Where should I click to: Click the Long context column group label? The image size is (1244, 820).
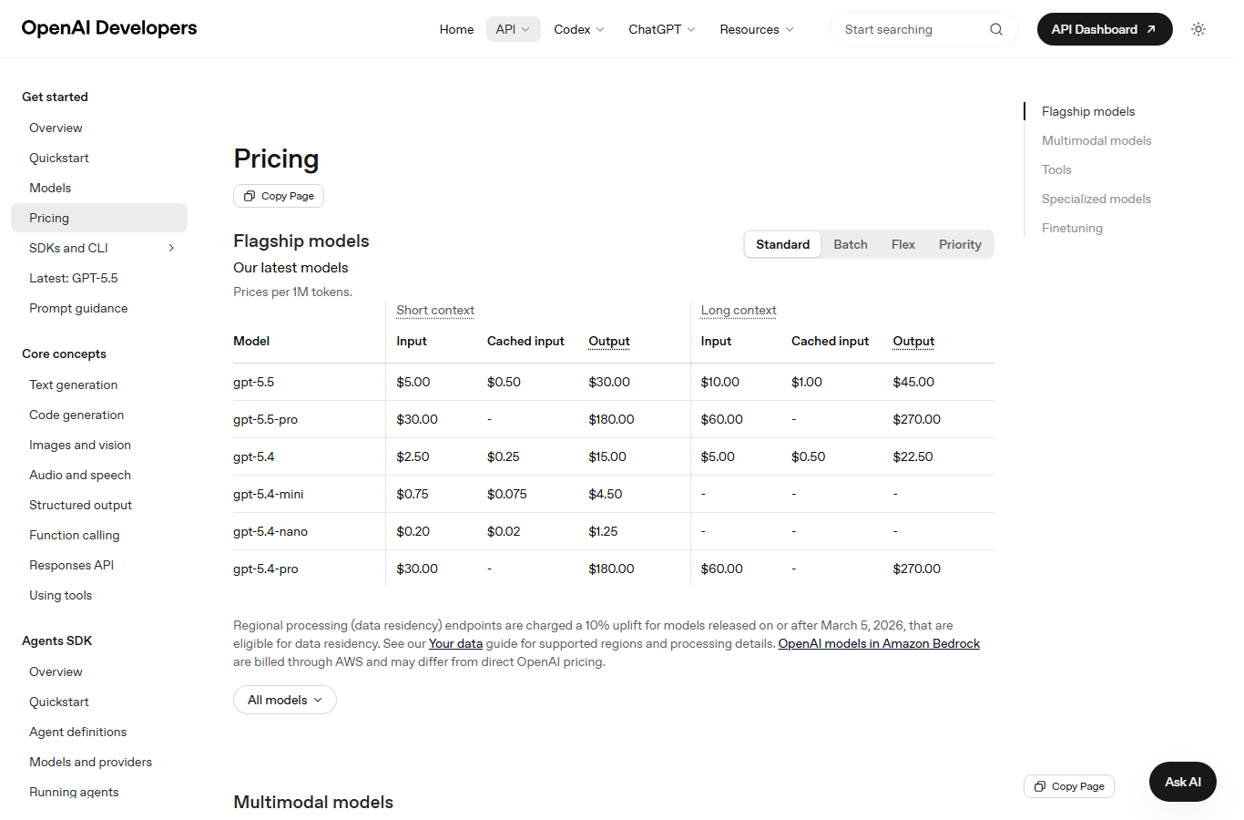[x=739, y=310]
